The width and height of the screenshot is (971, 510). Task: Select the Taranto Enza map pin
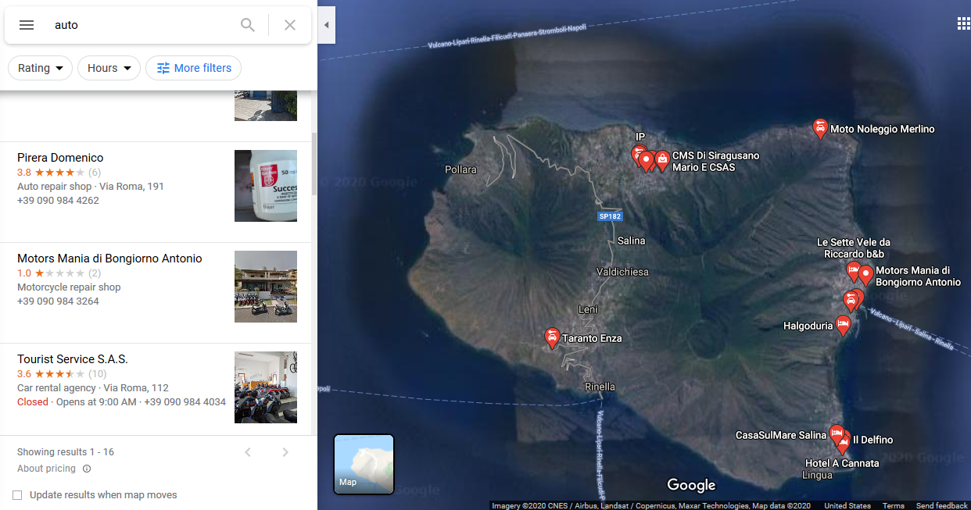[552, 338]
